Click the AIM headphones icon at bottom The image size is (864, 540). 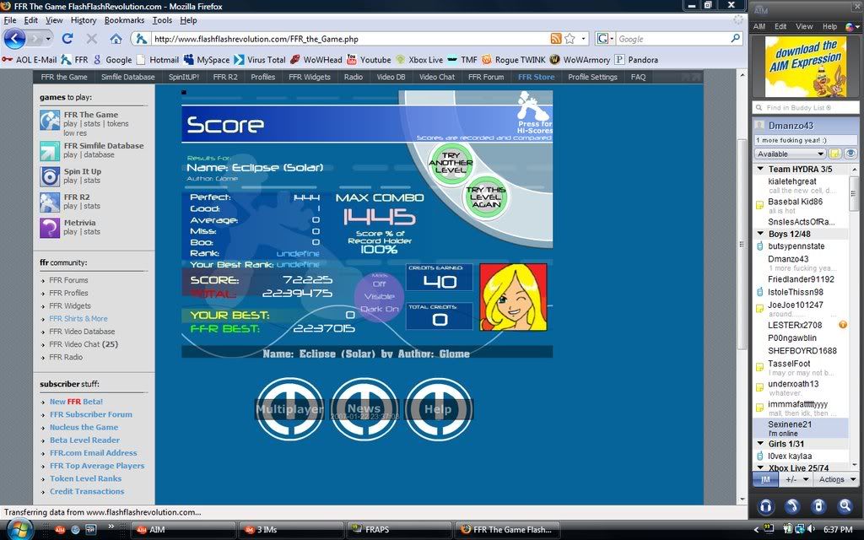click(x=766, y=506)
